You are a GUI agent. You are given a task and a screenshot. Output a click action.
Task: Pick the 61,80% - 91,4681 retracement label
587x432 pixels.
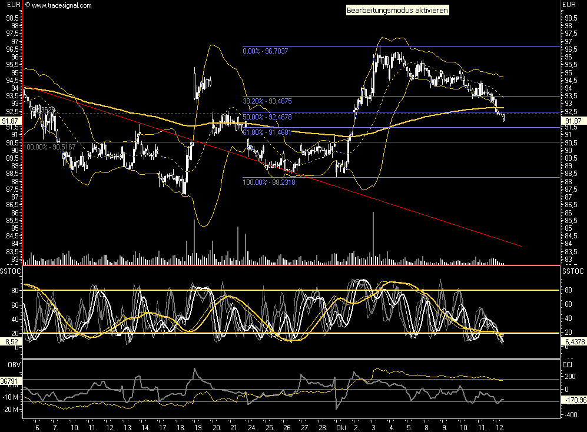pyautogui.click(x=267, y=132)
